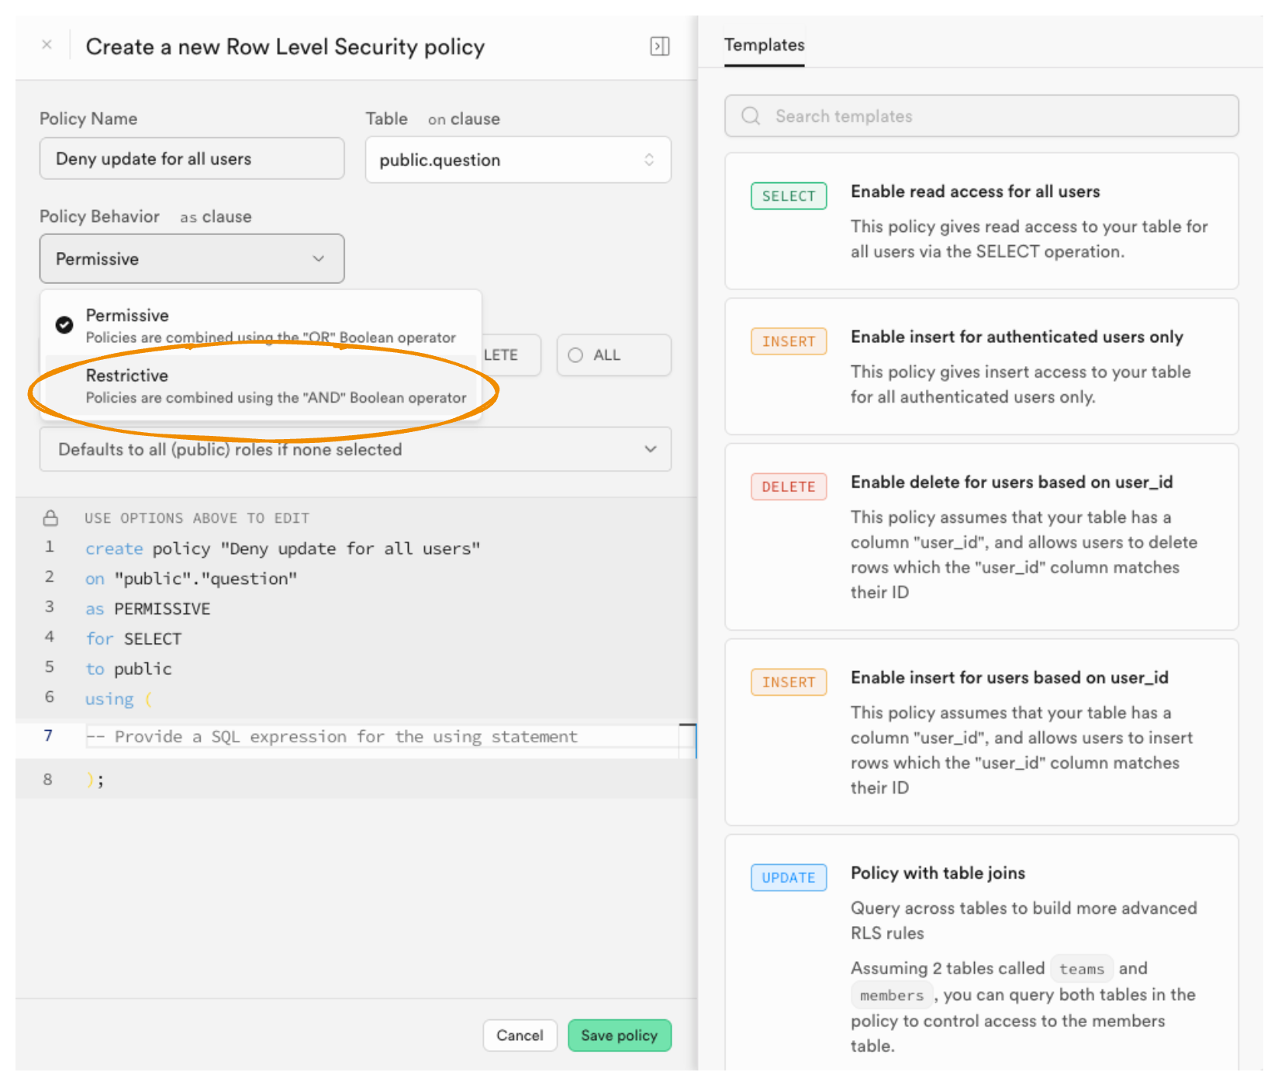Click the Policy Name input field

click(x=192, y=159)
